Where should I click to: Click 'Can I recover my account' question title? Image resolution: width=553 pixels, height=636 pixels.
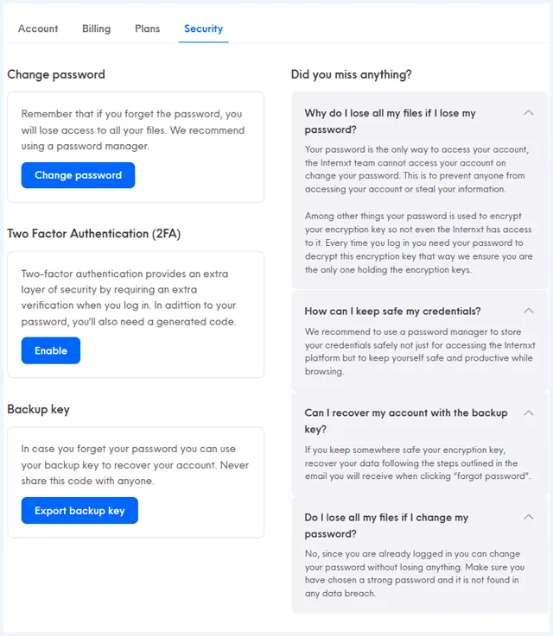(406, 420)
